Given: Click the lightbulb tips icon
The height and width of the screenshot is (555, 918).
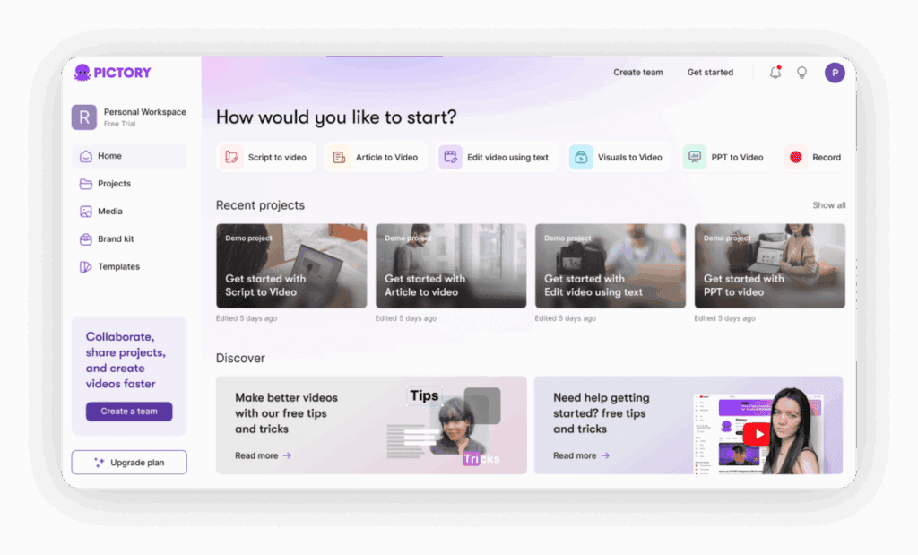Looking at the screenshot, I should (802, 73).
